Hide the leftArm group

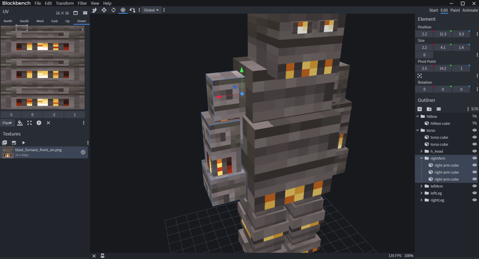[x=474, y=186]
